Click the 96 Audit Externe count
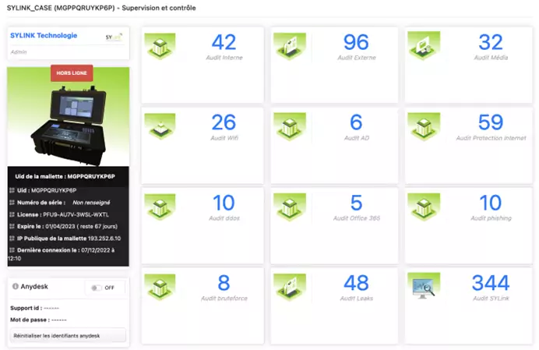Screen dimensions: 539x350 click(355, 42)
